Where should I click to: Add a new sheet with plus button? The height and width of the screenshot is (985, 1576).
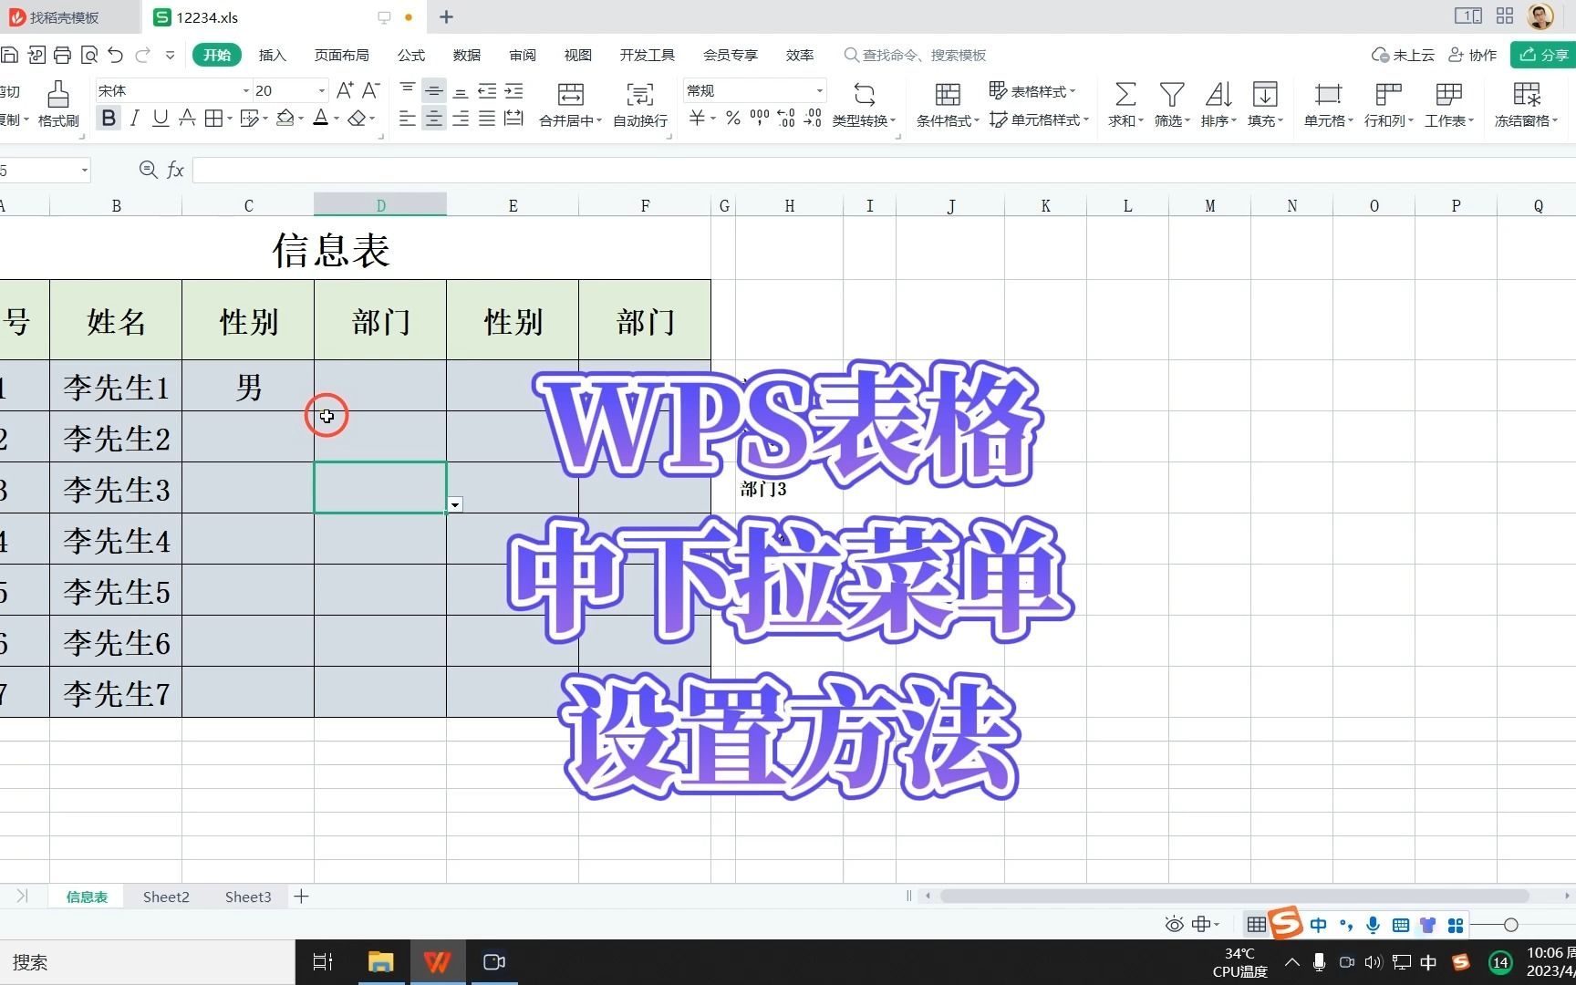tap(302, 897)
